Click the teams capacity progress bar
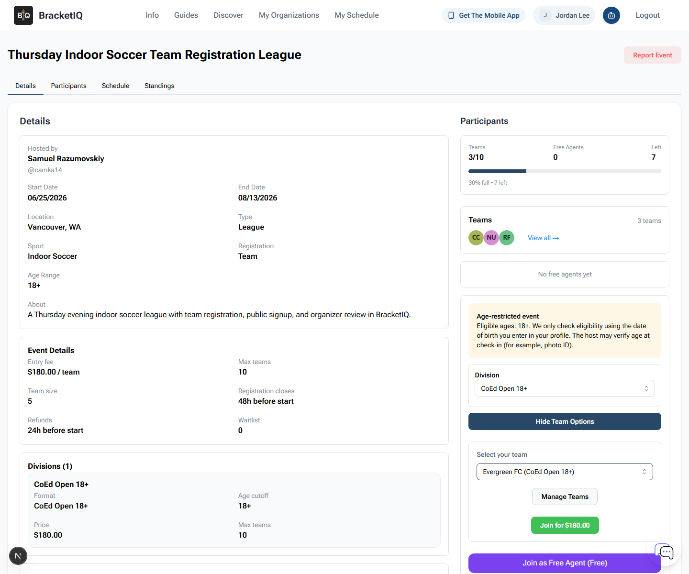 (x=565, y=171)
